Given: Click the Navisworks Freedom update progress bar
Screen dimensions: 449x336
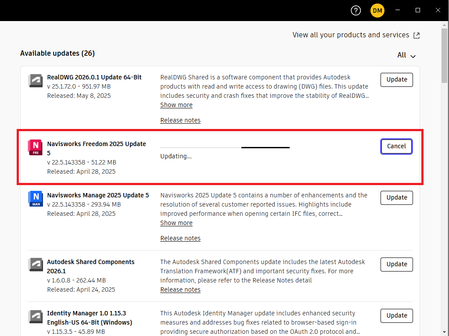Looking at the screenshot, I should [x=225, y=147].
